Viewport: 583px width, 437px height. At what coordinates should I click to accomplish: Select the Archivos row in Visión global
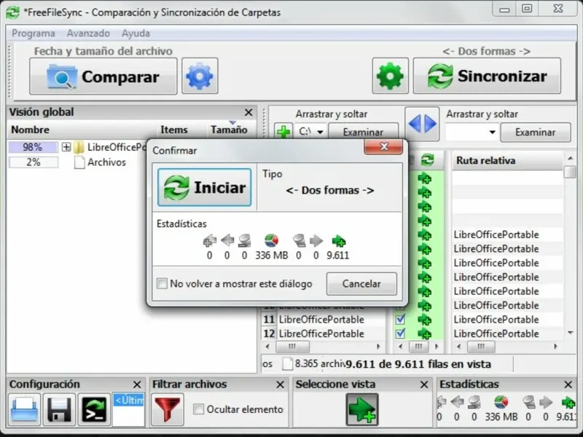tap(106, 162)
